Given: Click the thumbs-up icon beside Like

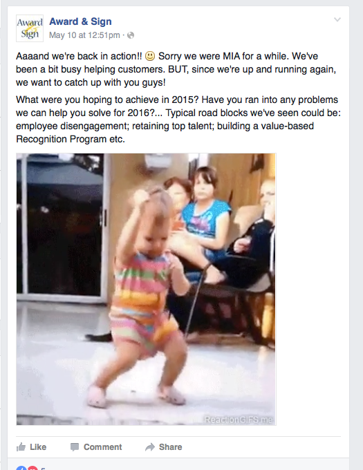Looking at the screenshot, I should tap(21, 447).
